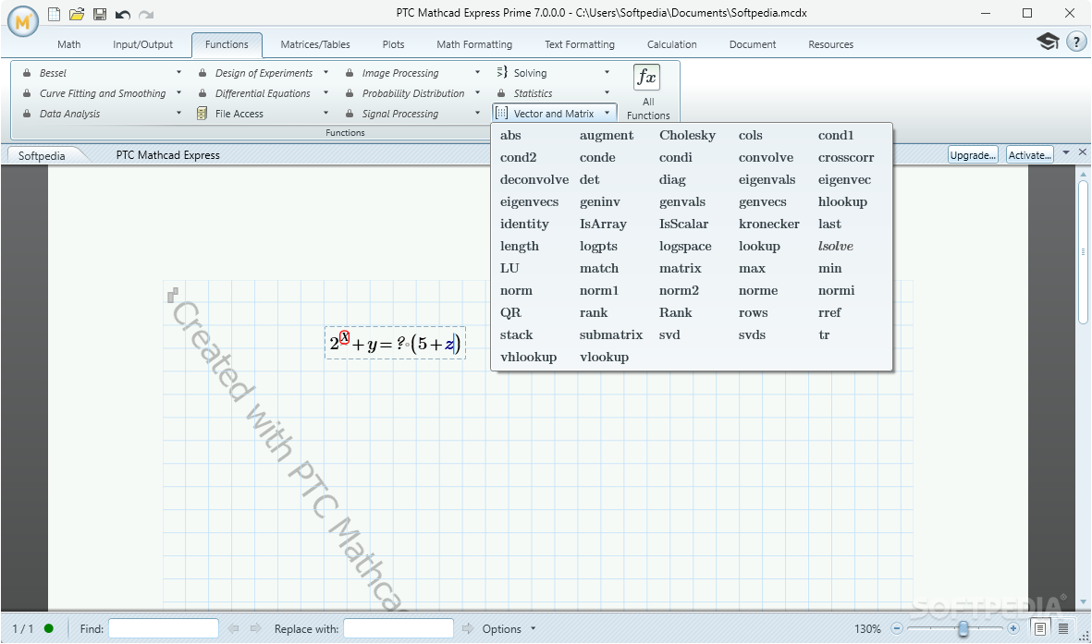1092x644 pixels.
Task: Click the Vector and Matrix grid icon
Action: 501,113
